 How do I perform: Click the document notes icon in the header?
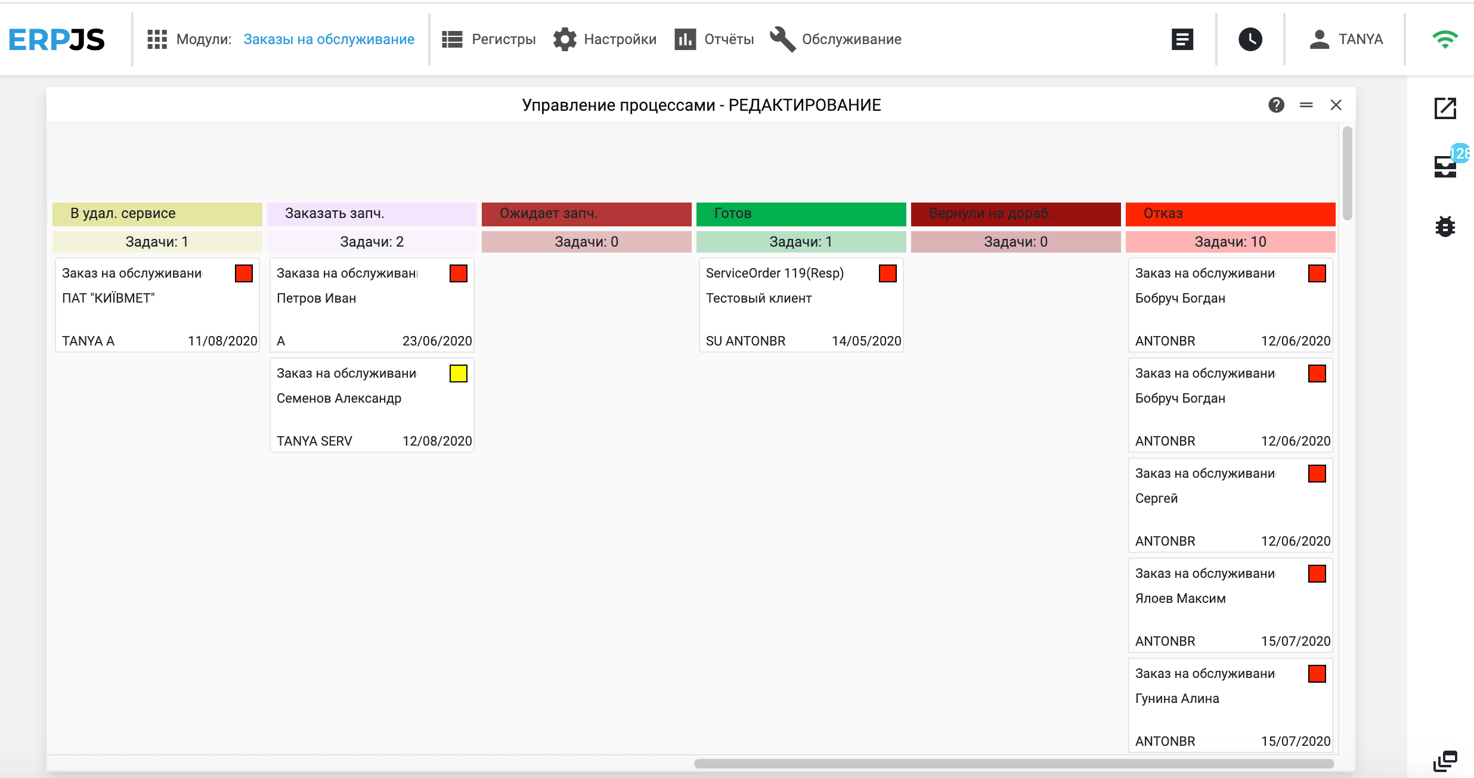[1182, 39]
